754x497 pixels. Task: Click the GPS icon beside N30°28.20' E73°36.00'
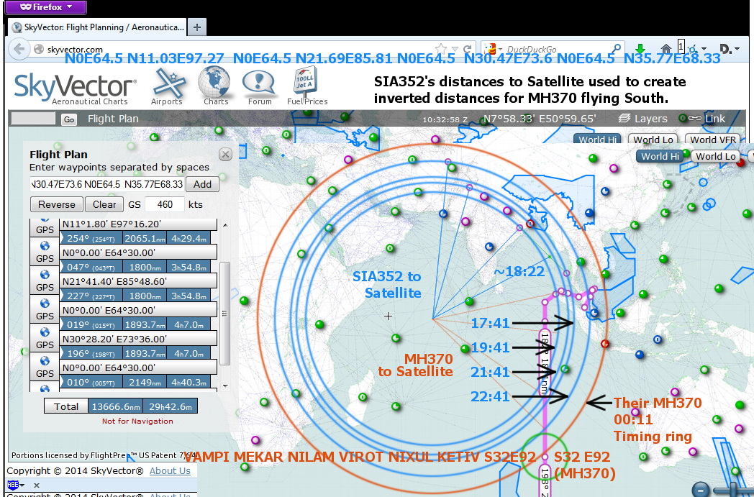click(x=45, y=338)
